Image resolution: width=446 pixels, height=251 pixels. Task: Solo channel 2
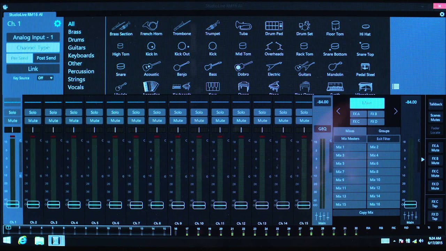33,112
